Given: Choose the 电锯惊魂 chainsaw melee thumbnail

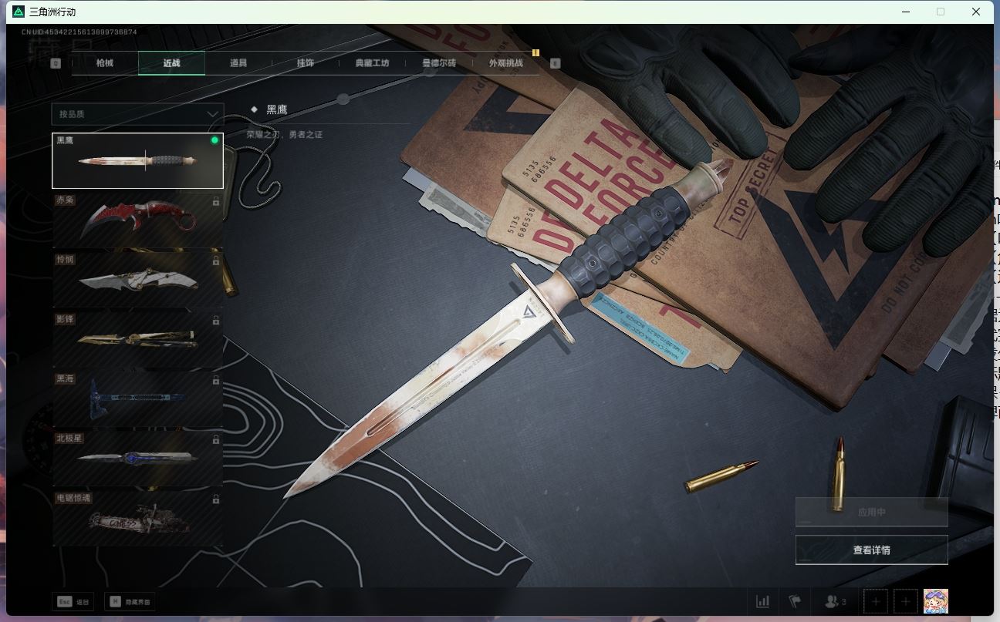Looking at the screenshot, I should coord(137,519).
